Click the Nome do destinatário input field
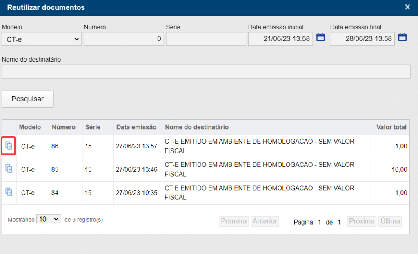Image resolution: width=418 pixels, height=254 pixels. [x=206, y=72]
